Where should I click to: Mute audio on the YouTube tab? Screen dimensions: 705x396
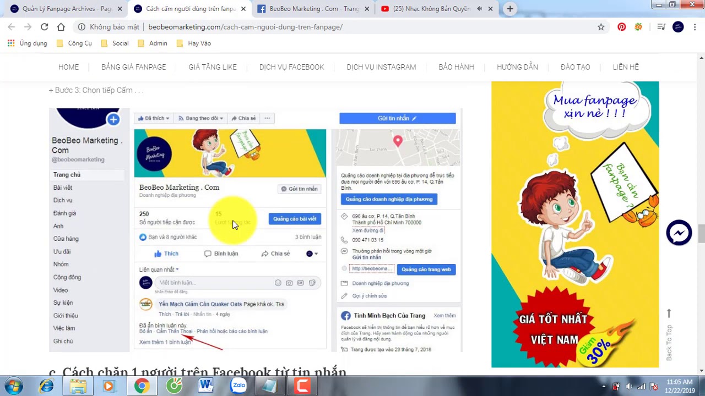click(x=479, y=9)
